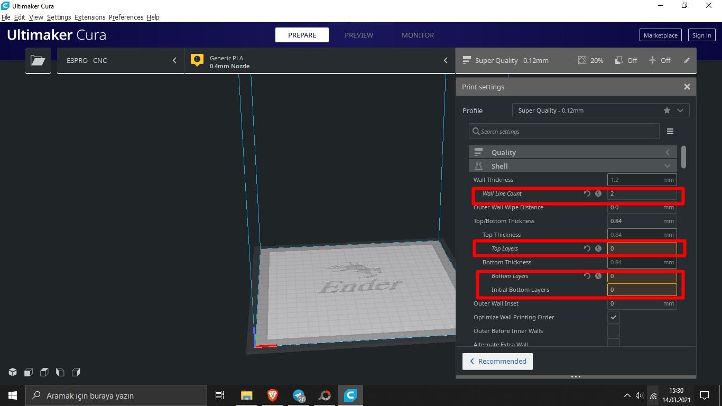Toggle Optimize Wall Printing Order checkbox

point(613,317)
